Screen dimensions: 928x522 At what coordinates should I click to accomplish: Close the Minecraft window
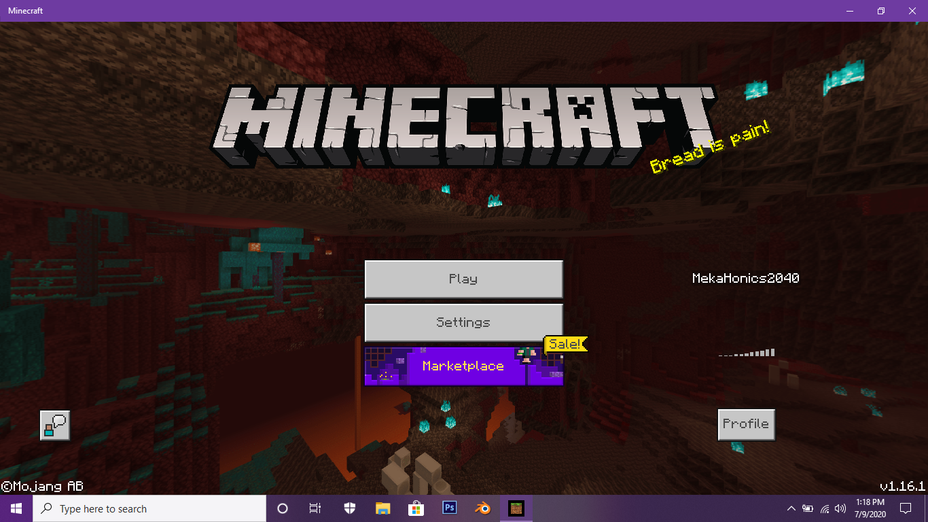[x=912, y=11]
